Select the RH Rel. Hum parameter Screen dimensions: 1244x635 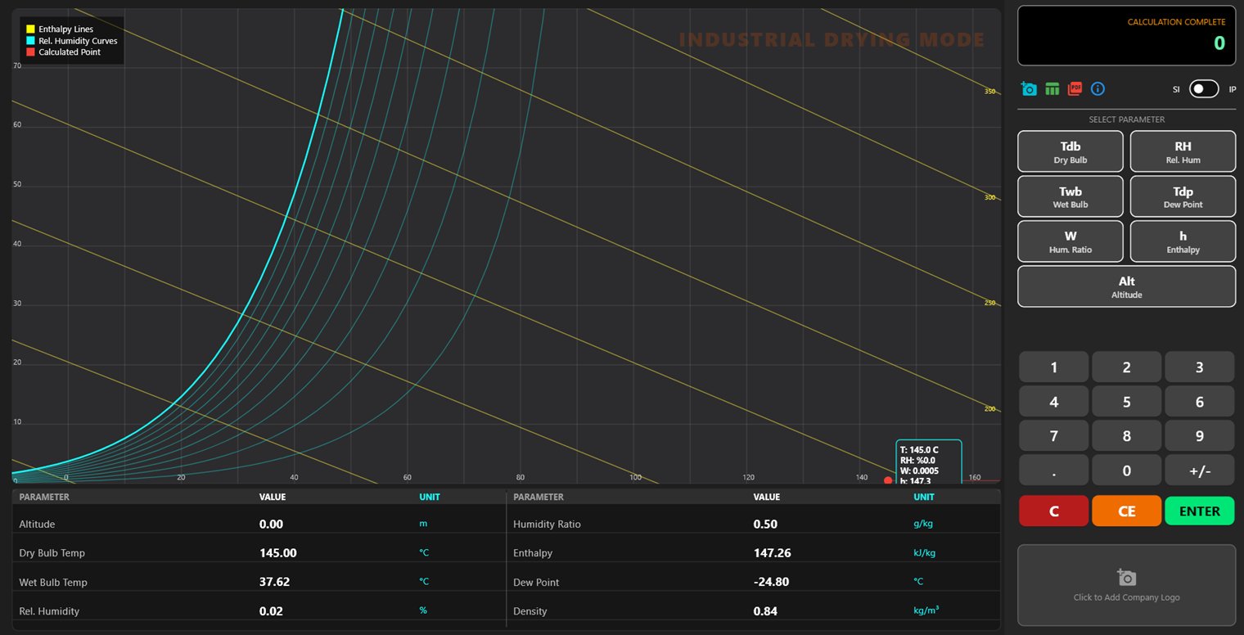click(1183, 152)
